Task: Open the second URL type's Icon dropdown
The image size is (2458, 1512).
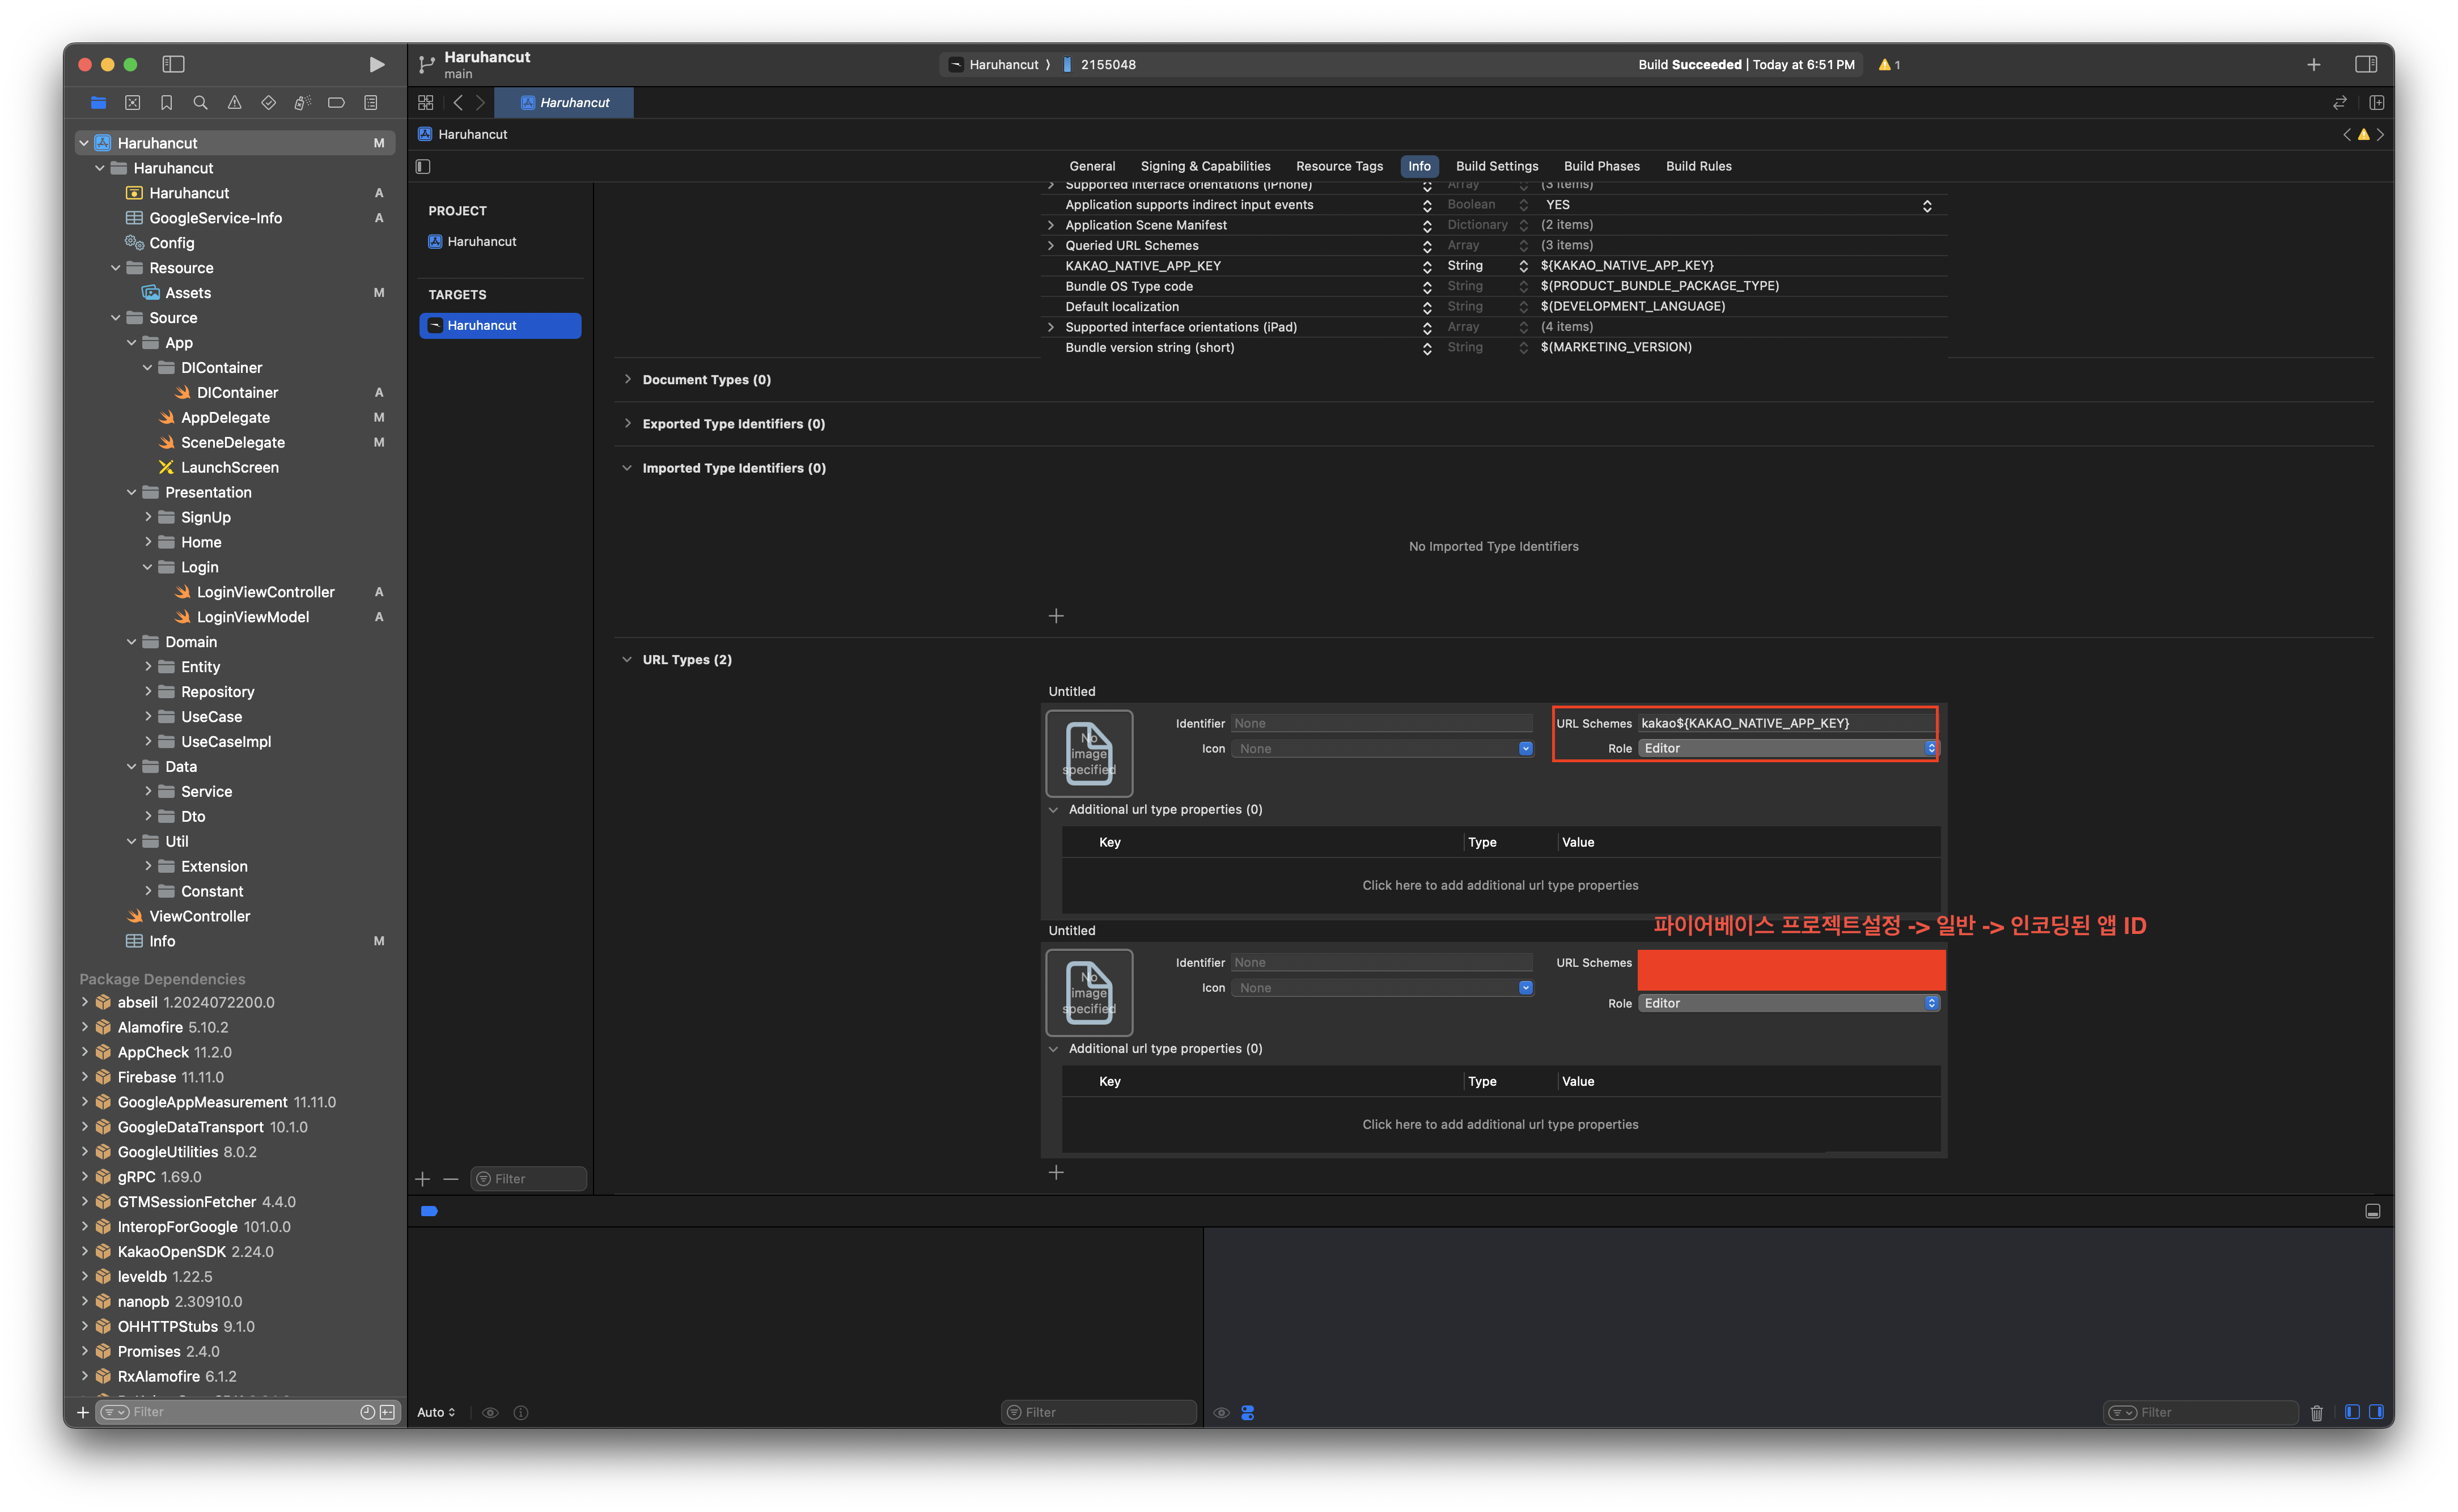Action: click(1382, 987)
